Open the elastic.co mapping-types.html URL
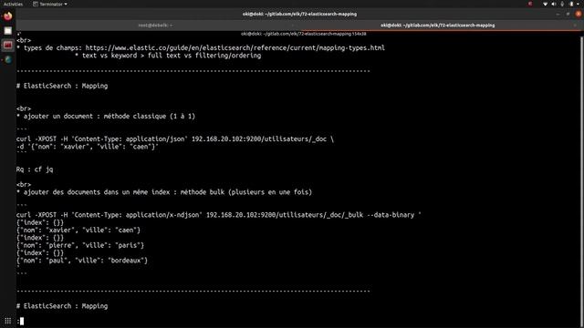 pos(235,48)
